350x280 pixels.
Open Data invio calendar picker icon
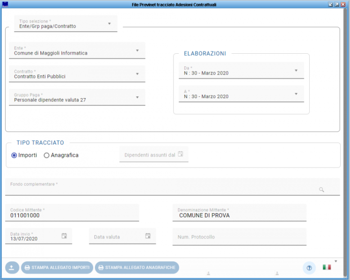click(64, 236)
